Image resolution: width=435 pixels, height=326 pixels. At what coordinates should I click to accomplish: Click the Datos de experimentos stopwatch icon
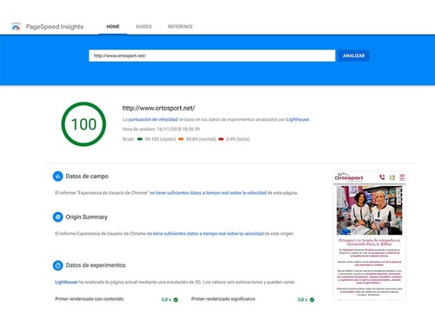[x=57, y=265]
